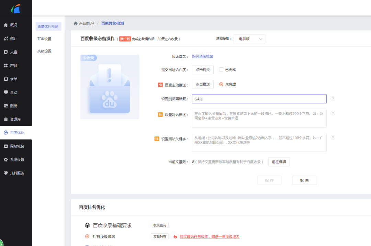Click 返回概况 breadcrumb link
This screenshot has width=371, height=246.
click(87, 23)
